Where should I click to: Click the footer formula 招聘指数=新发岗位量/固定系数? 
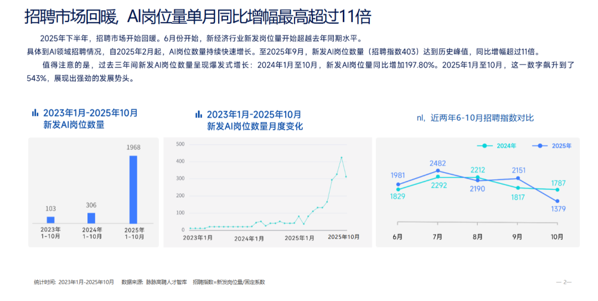(x=229, y=282)
